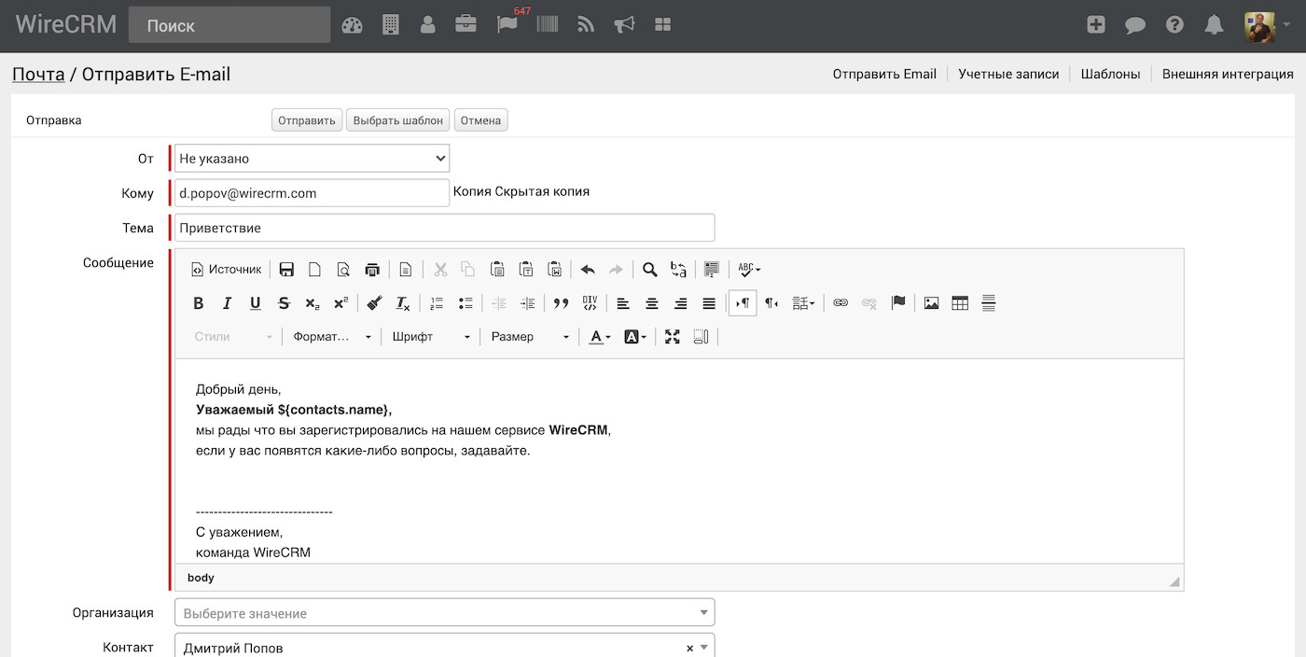Open the dashboard gauge icon
The height and width of the screenshot is (657, 1306).
pos(352,25)
